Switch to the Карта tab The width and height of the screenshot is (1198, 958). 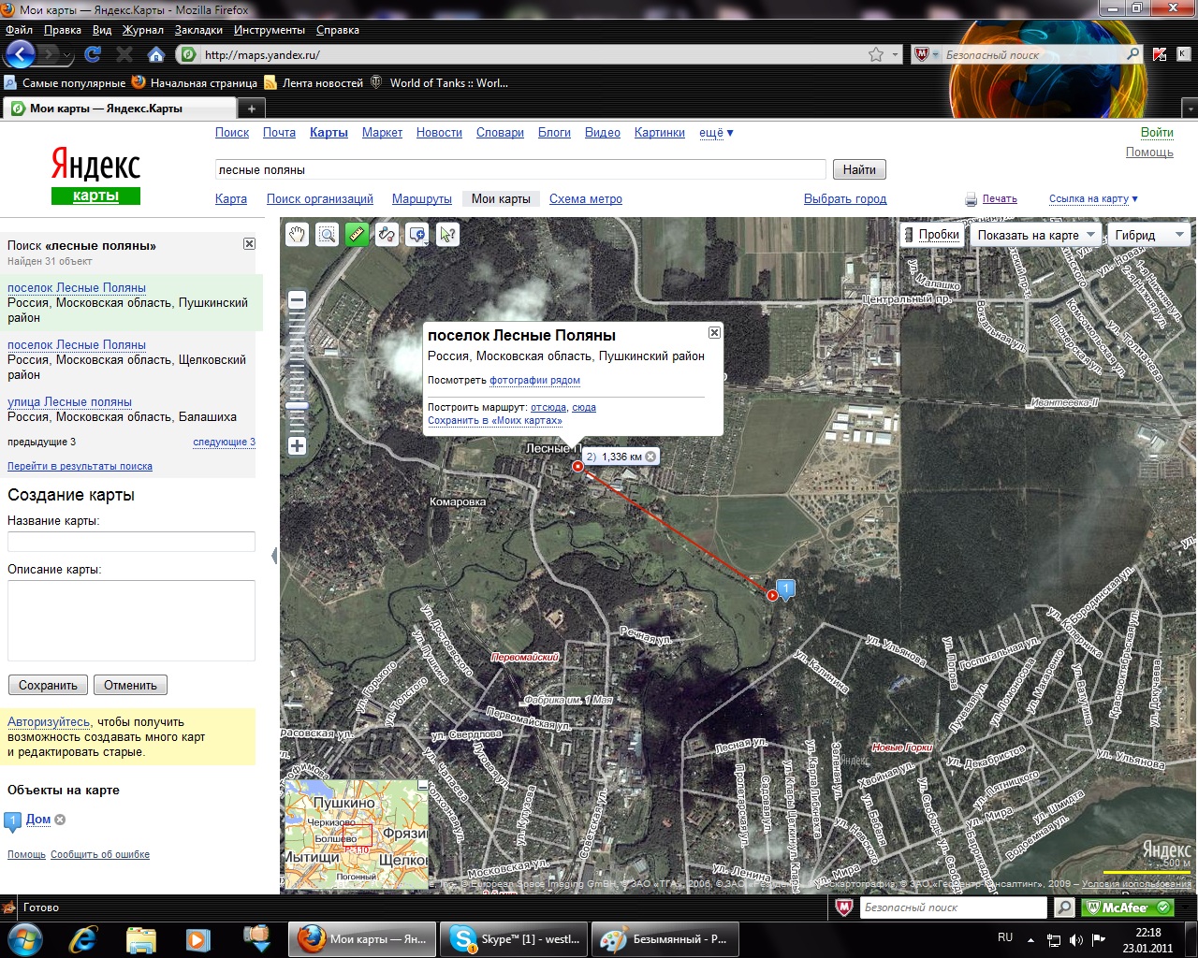231,198
